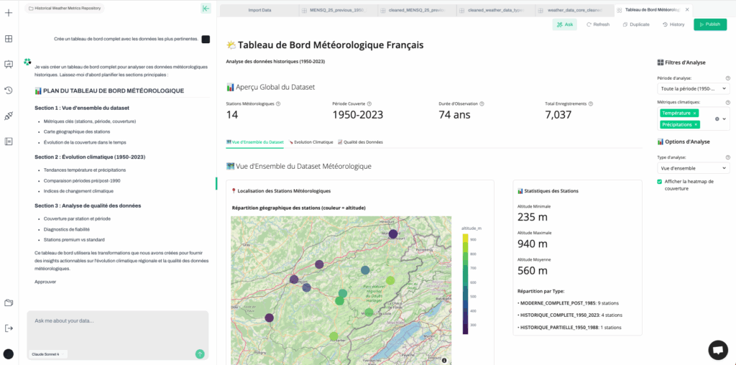This screenshot has height=365, width=736.
Task: Collapse the chat panel with arrow icon
Action: [x=206, y=9]
